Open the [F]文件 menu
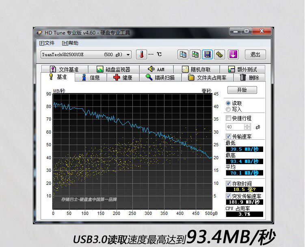The width and height of the screenshot is (305, 247). tap(47, 43)
